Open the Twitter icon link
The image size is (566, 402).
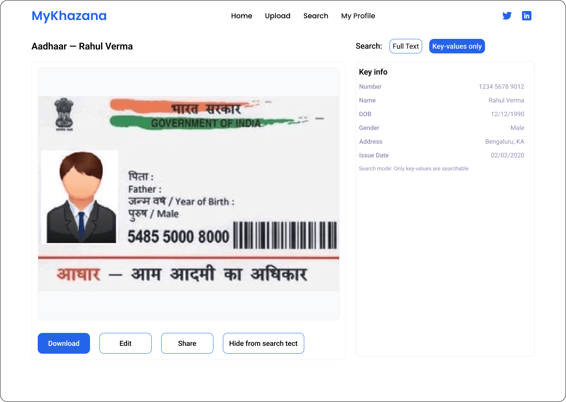[507, 16]
